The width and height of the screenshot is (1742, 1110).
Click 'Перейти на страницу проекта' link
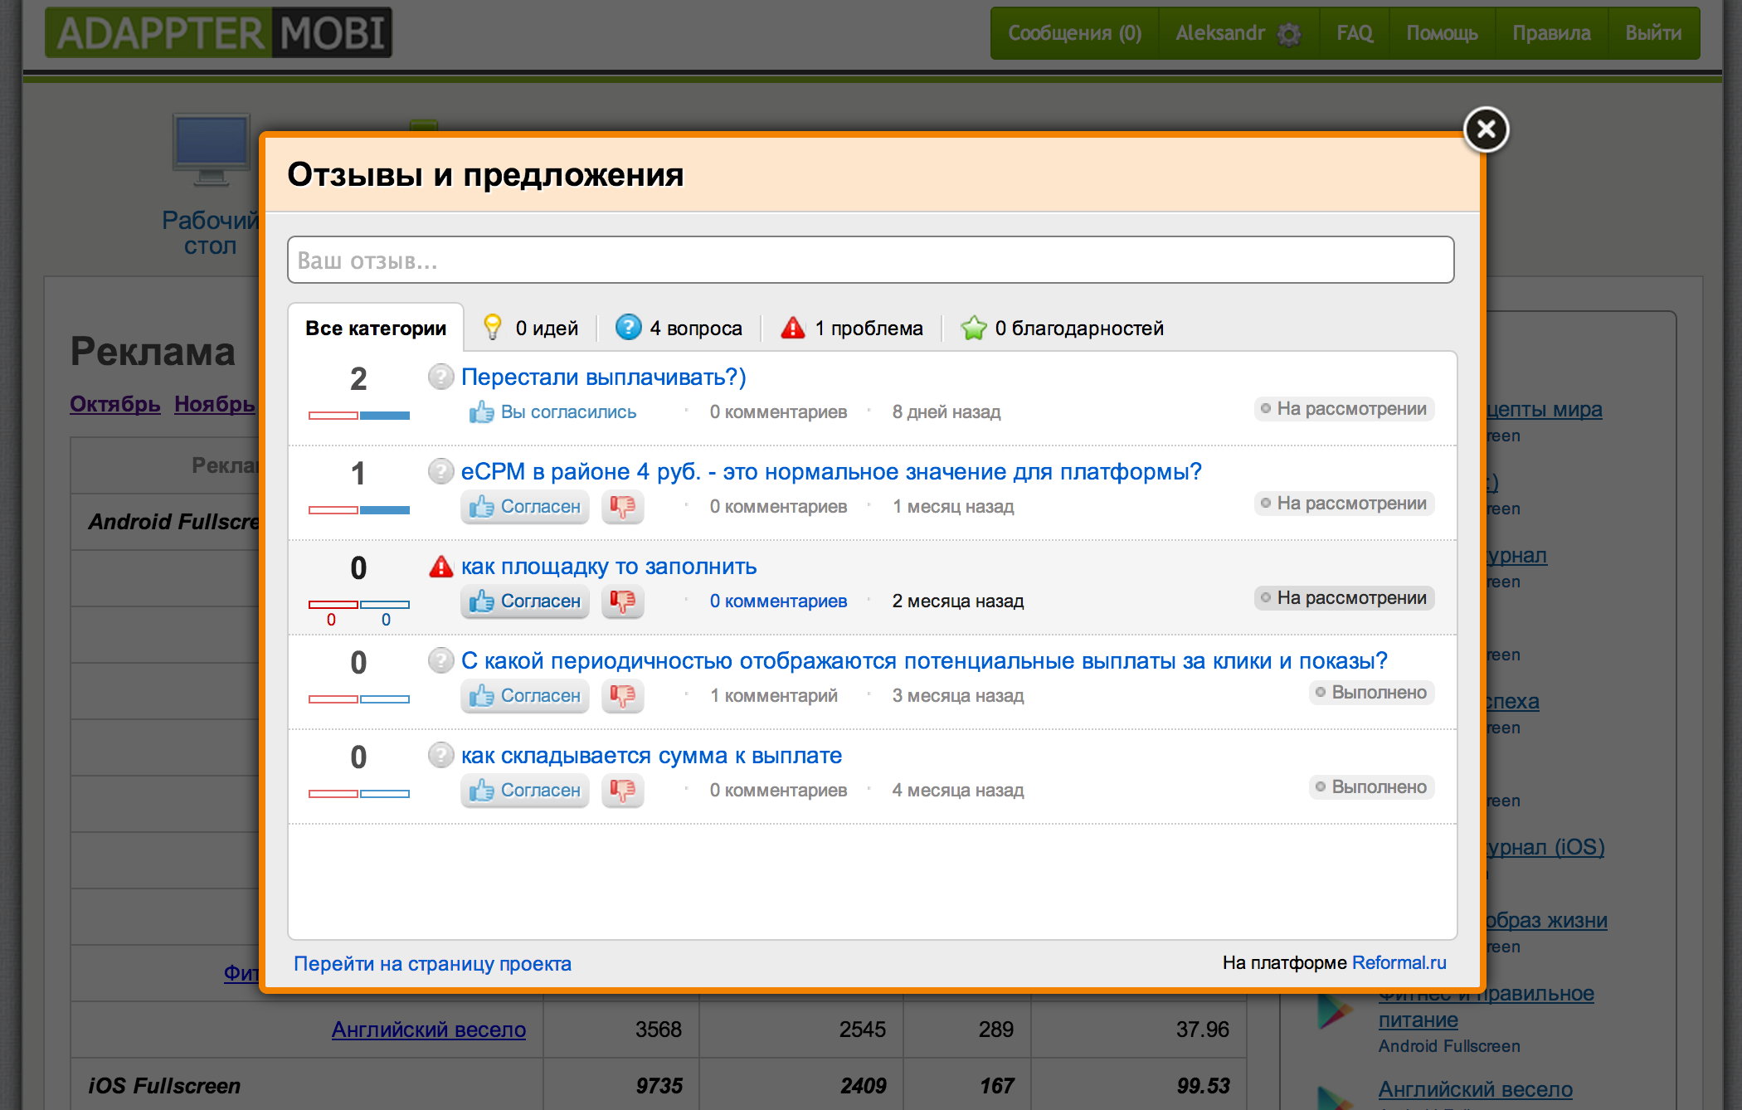click(x=432, y=963)
